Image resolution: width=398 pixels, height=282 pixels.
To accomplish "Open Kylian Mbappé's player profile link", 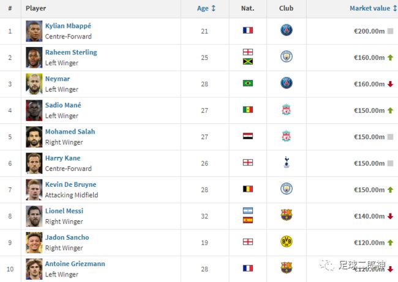I will click(x=68, y=26).
